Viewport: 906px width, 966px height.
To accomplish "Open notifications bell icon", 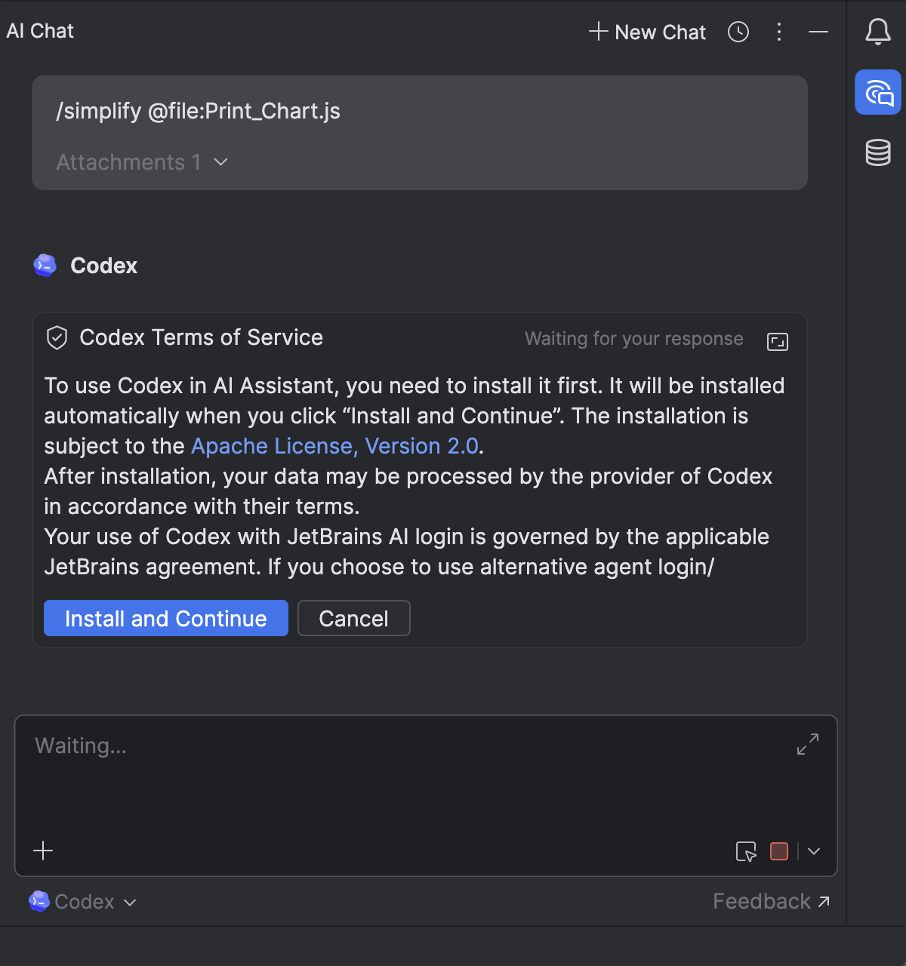I will tap(877, 32).
